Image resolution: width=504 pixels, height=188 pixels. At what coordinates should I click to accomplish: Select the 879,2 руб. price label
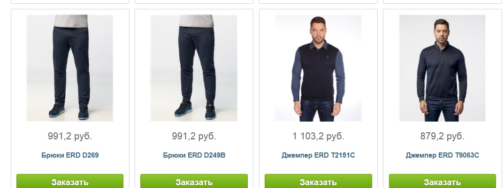click(442, 136)
